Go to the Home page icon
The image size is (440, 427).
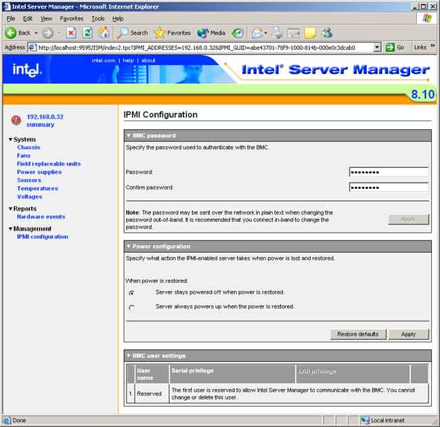click(104, 32)
